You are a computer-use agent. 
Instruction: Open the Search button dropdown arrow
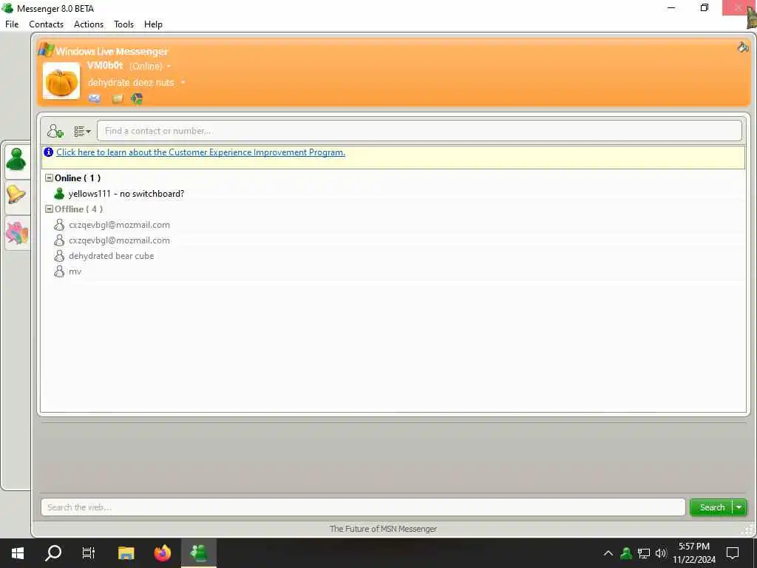(x=739, y=507)
